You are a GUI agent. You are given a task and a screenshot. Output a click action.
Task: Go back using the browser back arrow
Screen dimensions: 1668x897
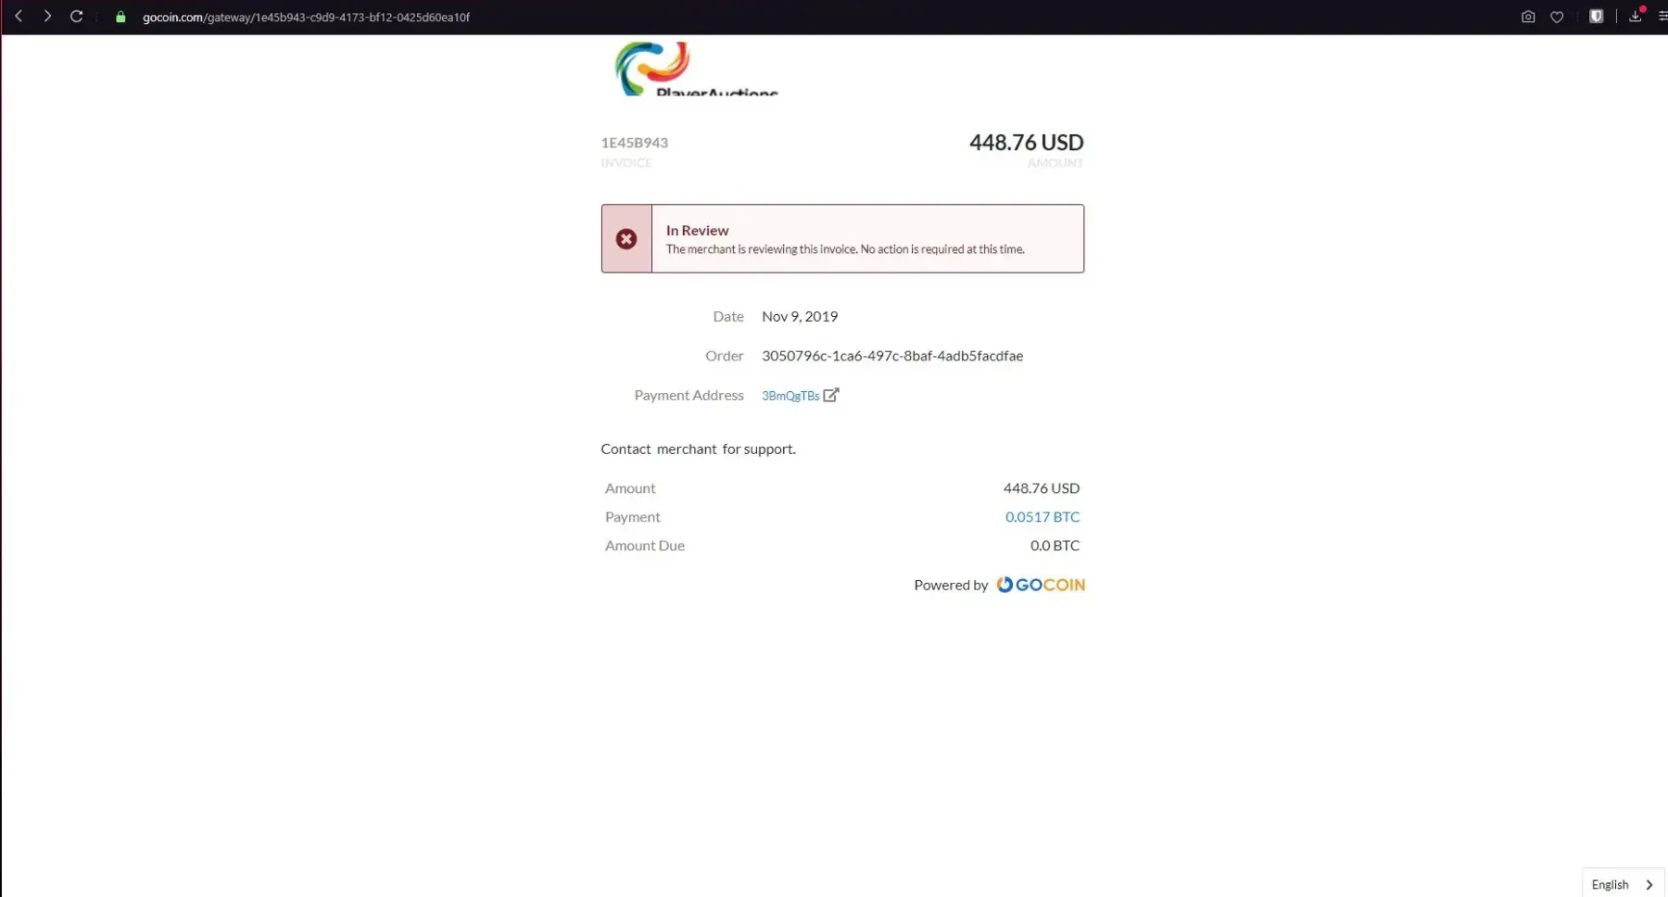19,17
